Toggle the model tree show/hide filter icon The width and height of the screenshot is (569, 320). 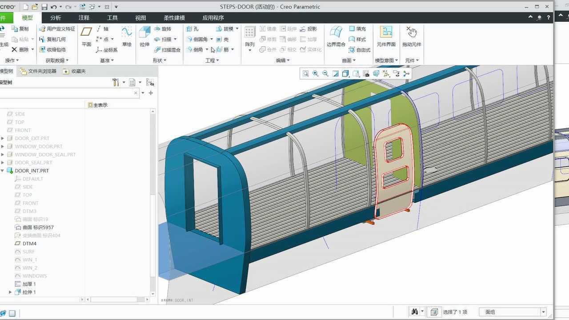(150, 83)
